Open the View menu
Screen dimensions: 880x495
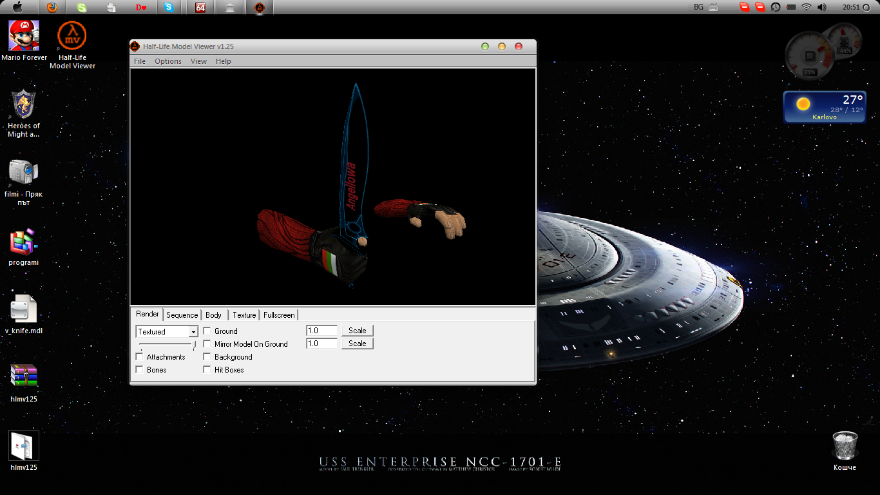tap(198, 61)
